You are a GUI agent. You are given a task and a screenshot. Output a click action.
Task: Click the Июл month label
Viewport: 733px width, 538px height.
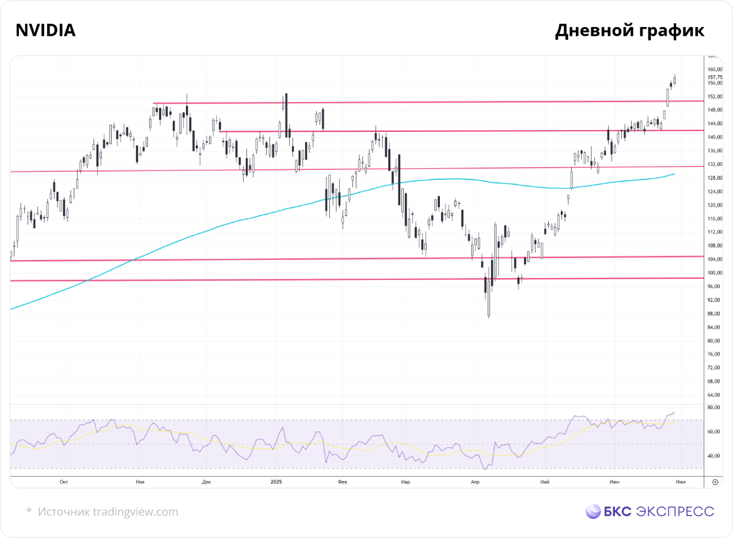coord(680,481)
